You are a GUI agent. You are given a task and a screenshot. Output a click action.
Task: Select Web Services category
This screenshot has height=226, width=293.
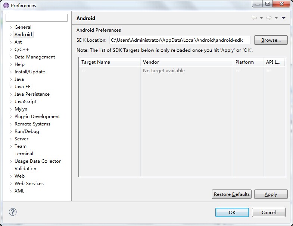click(x=29, y=184)
